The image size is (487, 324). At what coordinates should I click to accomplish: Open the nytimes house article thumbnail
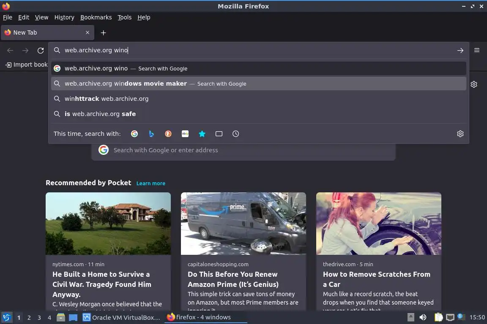(108, 224)
